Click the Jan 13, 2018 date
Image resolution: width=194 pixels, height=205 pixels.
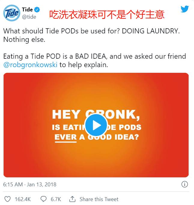[x=42, y=185]
